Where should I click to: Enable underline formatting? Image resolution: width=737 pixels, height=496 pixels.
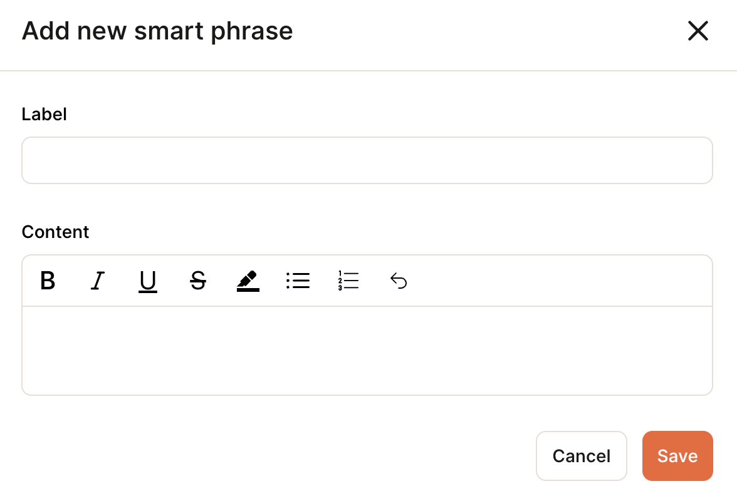coord(148,281)
